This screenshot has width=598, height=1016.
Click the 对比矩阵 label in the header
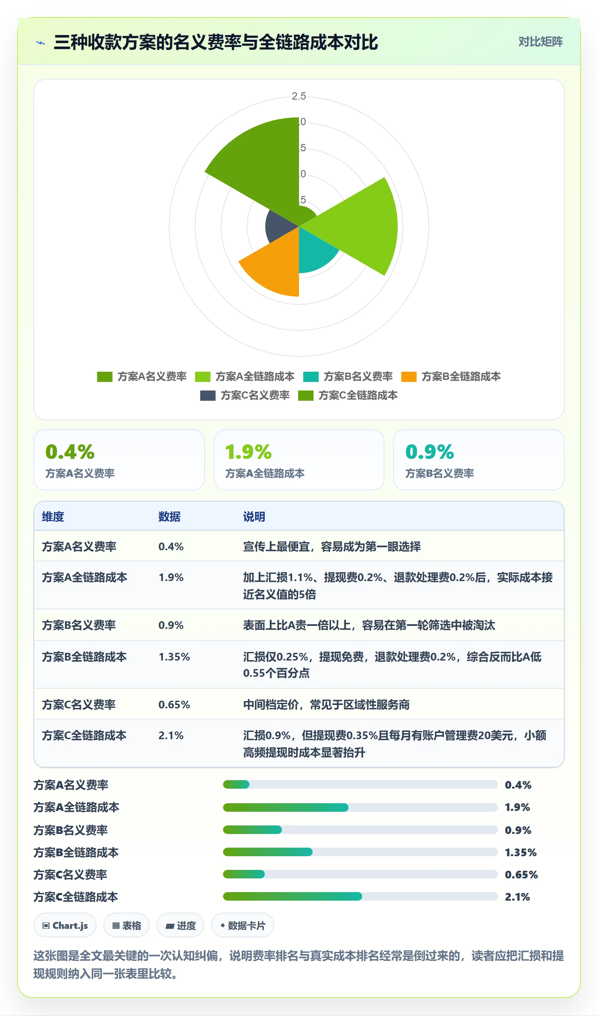tap(540, 41)
